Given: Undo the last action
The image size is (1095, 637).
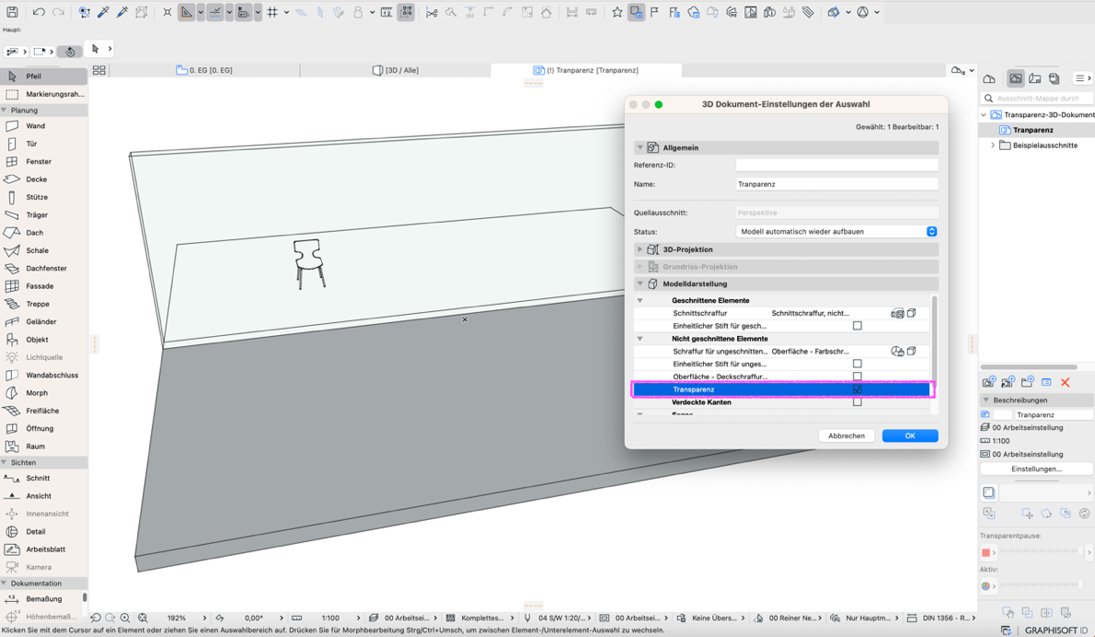Looking at the screenshot, I should tap(39, 12).
